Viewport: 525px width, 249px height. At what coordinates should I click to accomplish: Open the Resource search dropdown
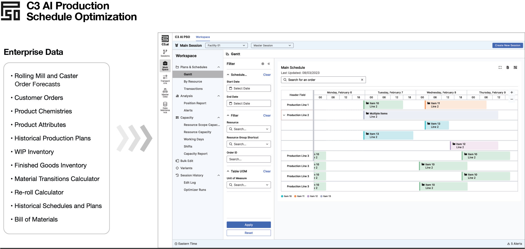(249, 129)
